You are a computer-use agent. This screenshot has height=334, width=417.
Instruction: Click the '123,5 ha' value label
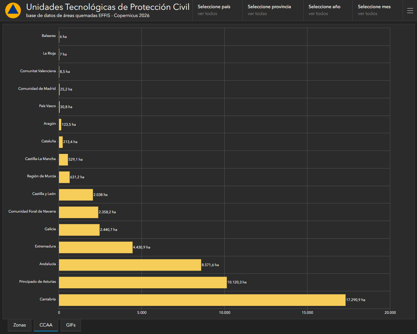(x=69, y=125)
